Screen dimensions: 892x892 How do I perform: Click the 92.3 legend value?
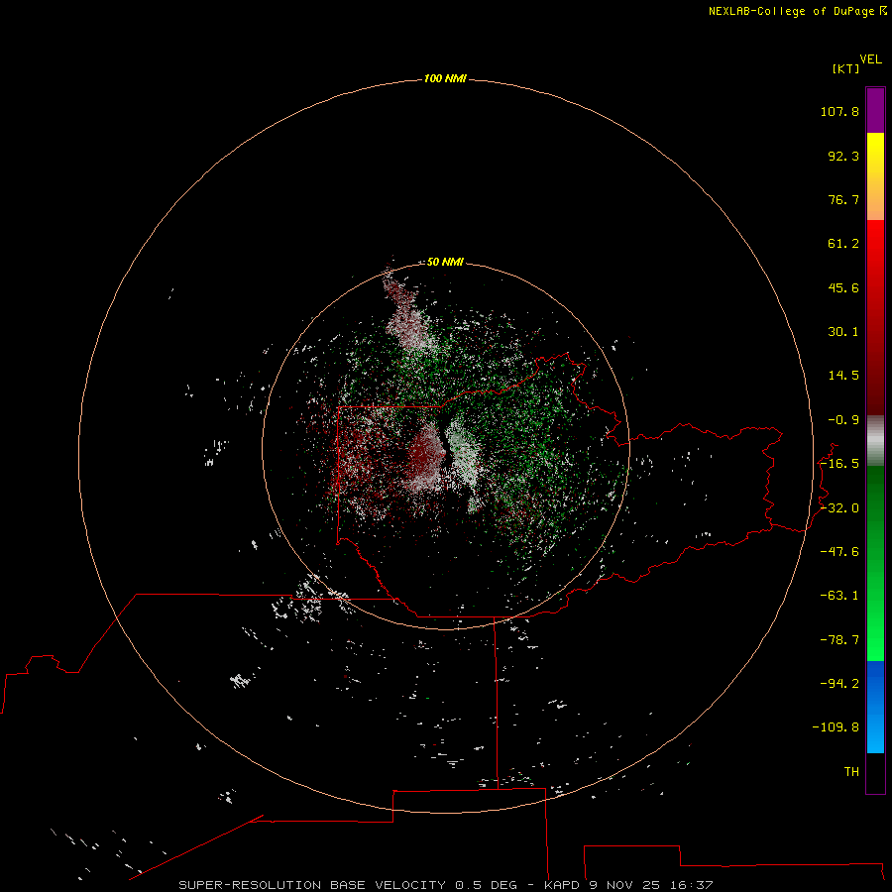(x=843, y=156)
